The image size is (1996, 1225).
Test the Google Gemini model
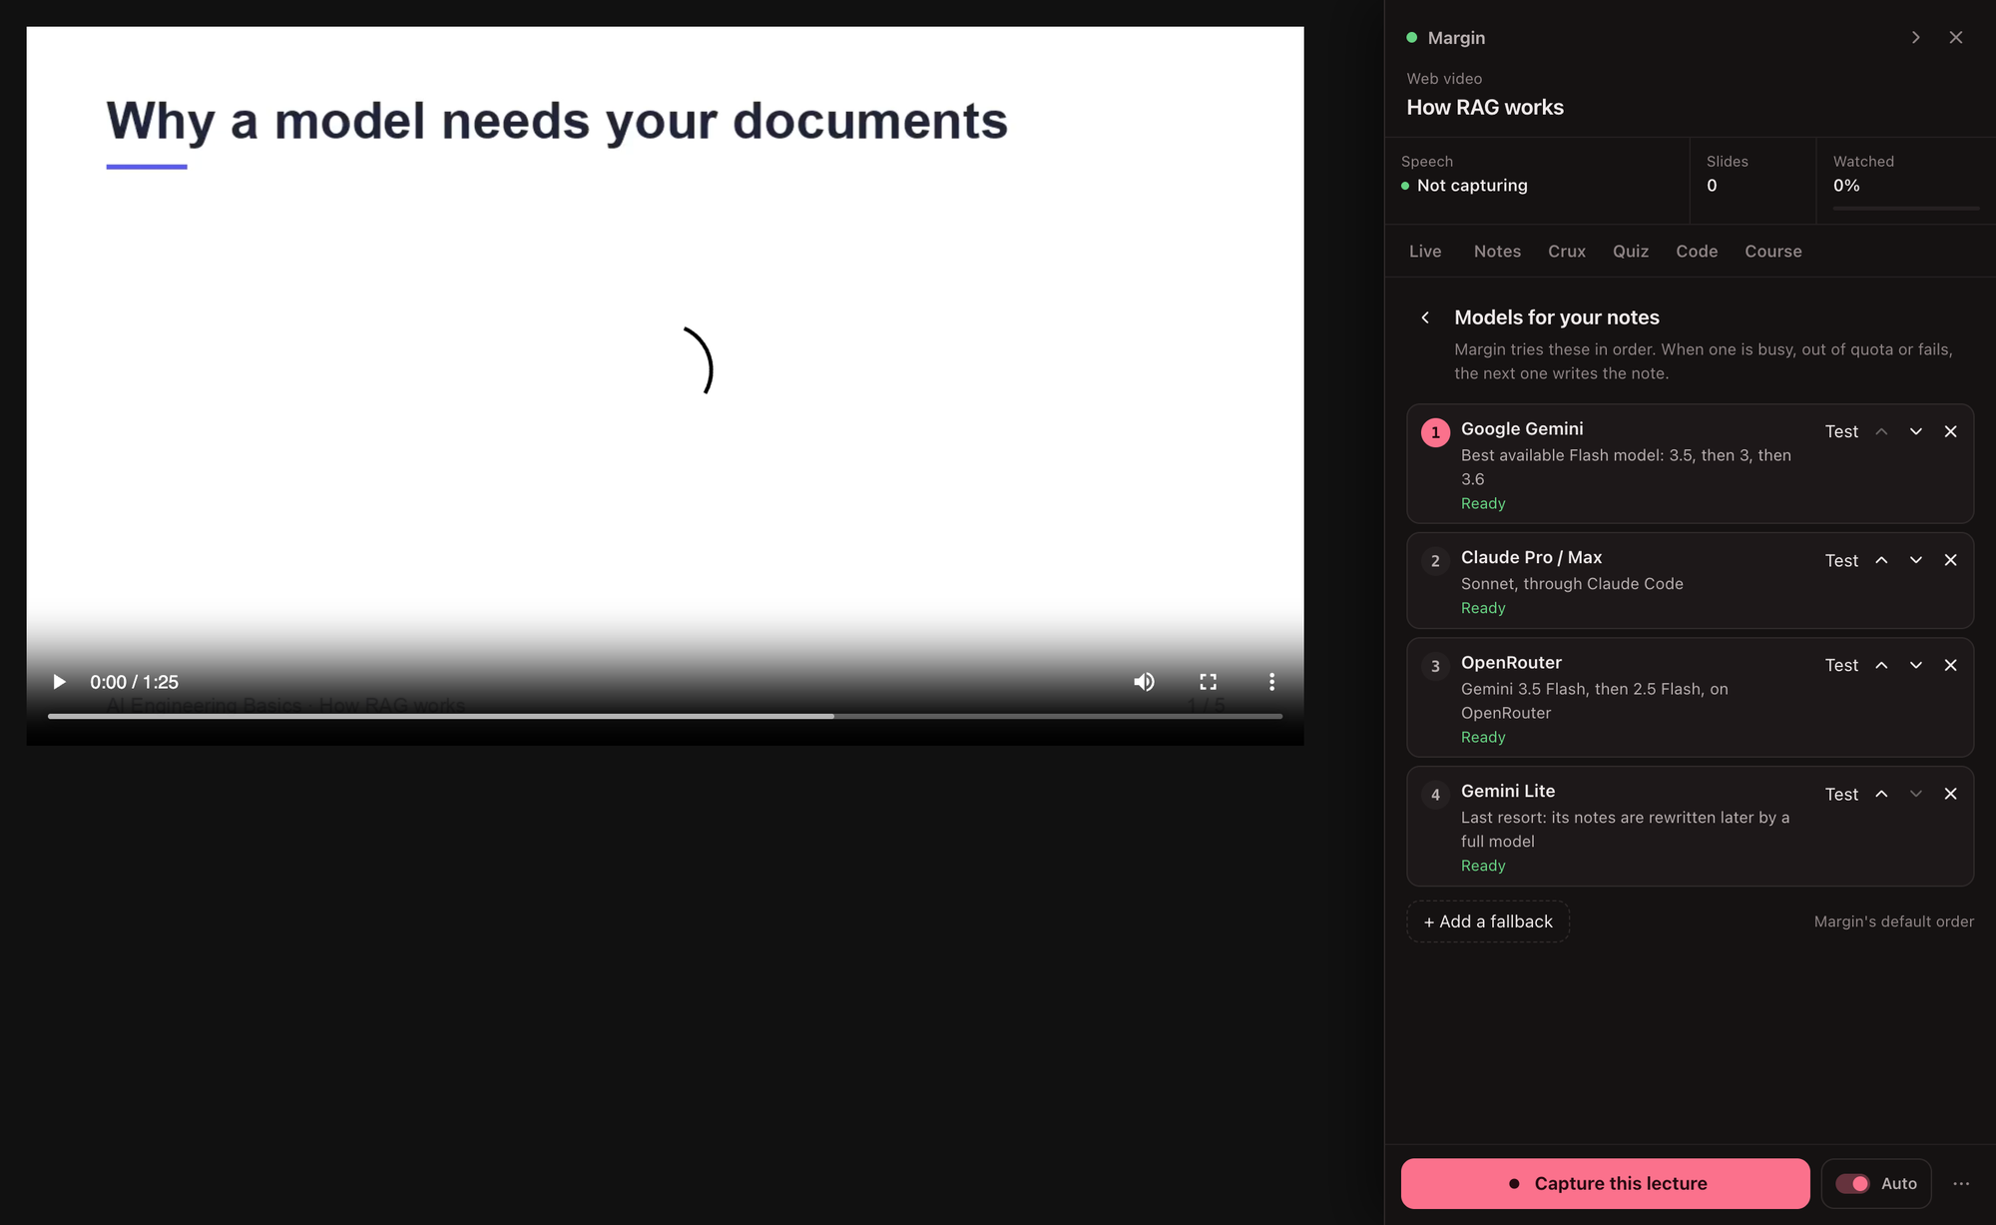1841,431
